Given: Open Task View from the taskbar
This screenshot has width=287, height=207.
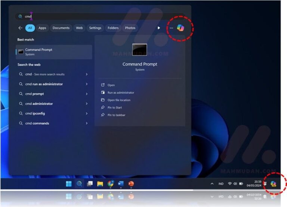Looking at the screenshot, I should tap(90, 184).
